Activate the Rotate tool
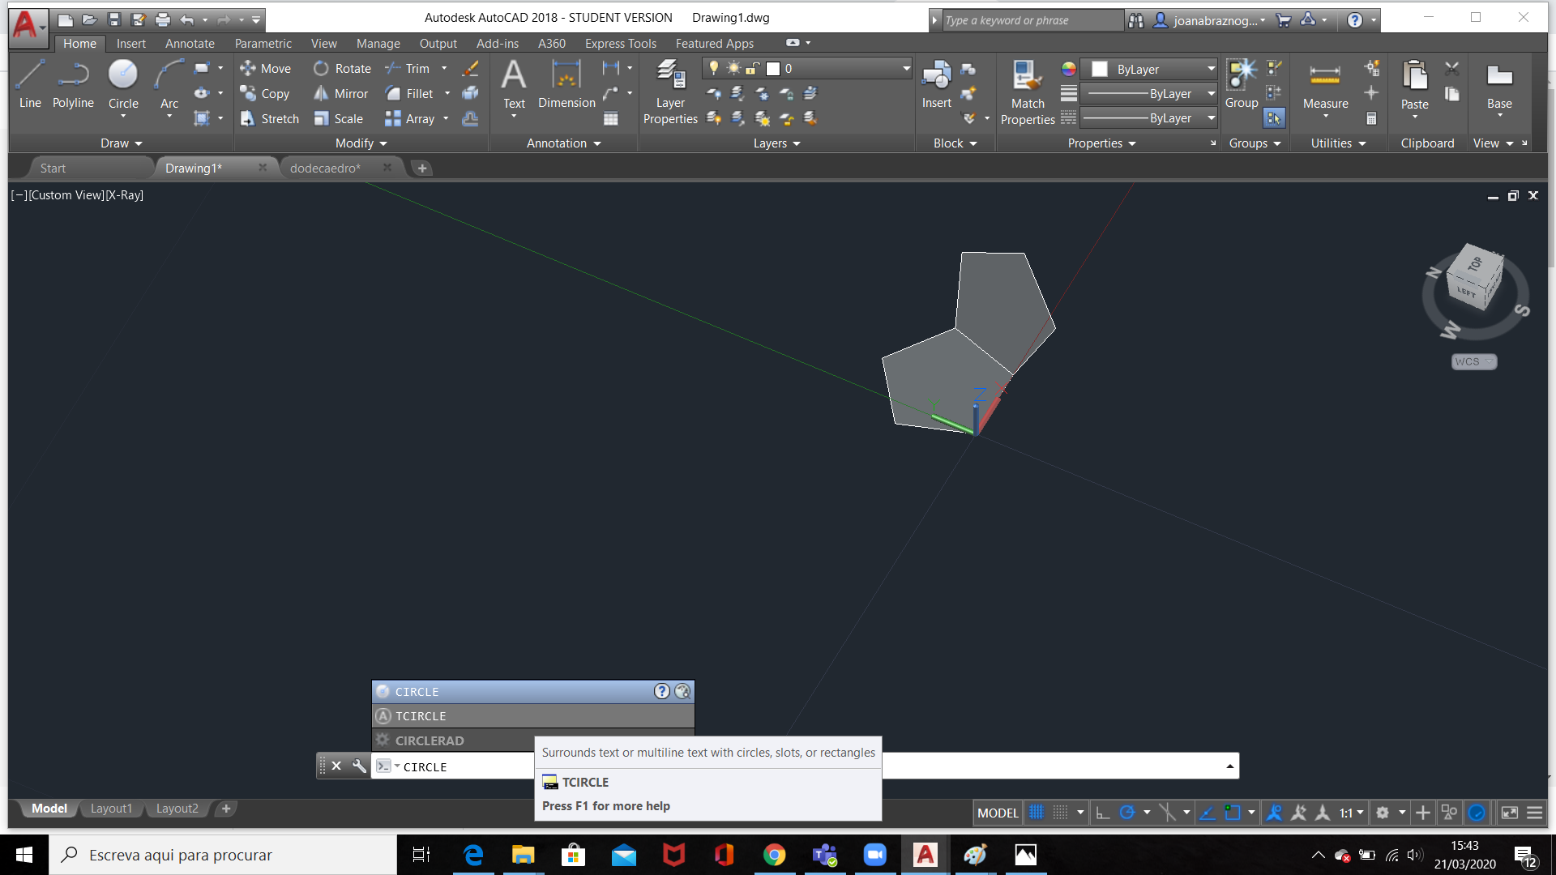Image resolution: width=1556 pixels, height=875 pixels. pyautogui.click(x=342, y=69)
